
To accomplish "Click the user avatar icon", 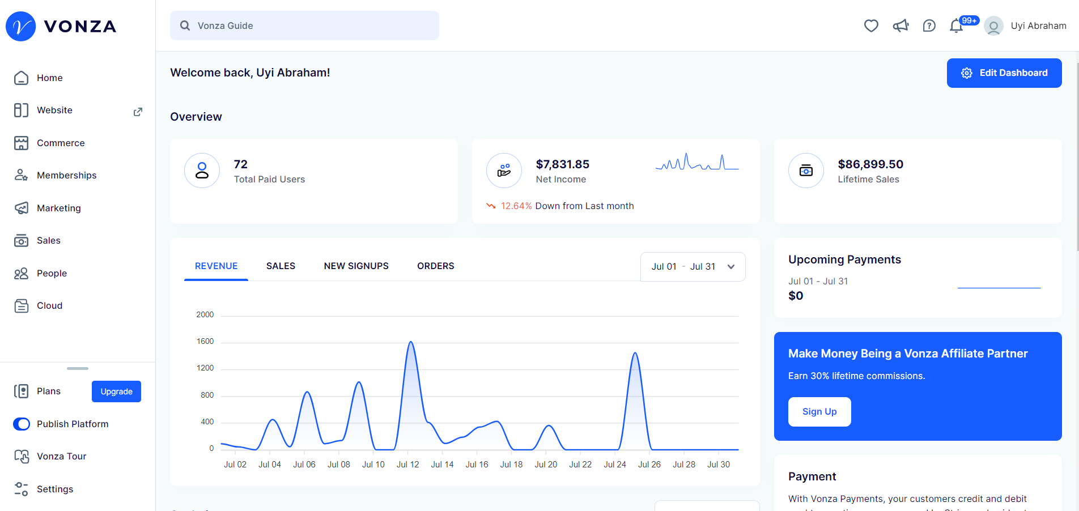I will click(x=993, y=26).
